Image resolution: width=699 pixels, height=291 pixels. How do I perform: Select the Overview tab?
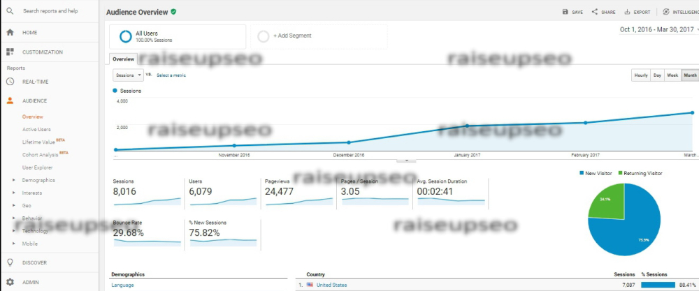tap(124, 59)
